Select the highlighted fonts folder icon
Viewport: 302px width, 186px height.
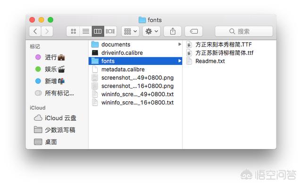[x=95, y=61]
